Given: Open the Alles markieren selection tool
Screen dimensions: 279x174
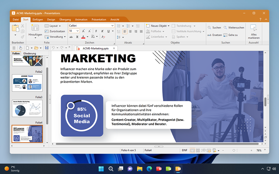Looking at the screenshot, I should (254, 31).
